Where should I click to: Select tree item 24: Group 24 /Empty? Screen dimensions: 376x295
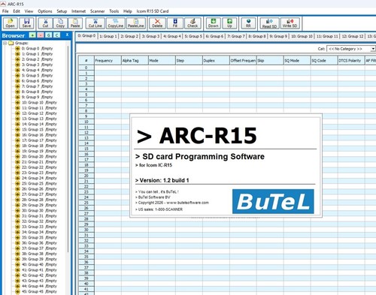point(39,178)
